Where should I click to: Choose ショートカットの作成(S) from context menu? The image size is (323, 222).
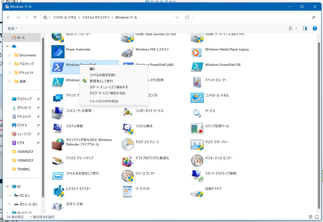(114, 101)
